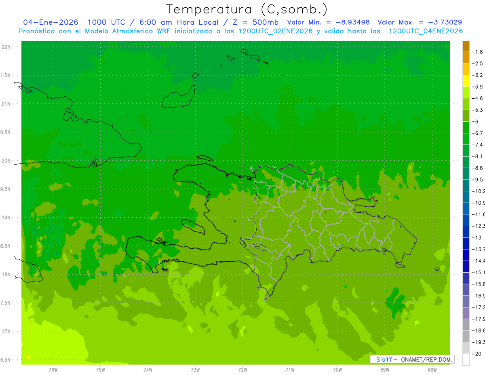
Task: Click the white swatch below -20
Action: tap(466, 359)
